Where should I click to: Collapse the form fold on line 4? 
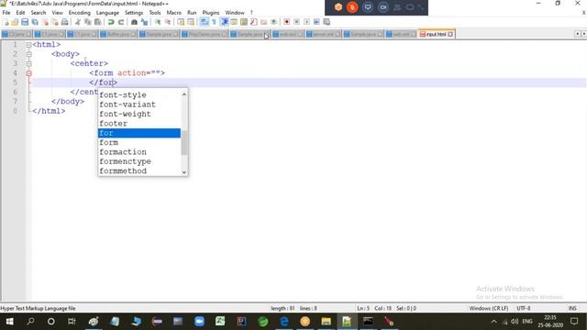(x=28, y=73)
